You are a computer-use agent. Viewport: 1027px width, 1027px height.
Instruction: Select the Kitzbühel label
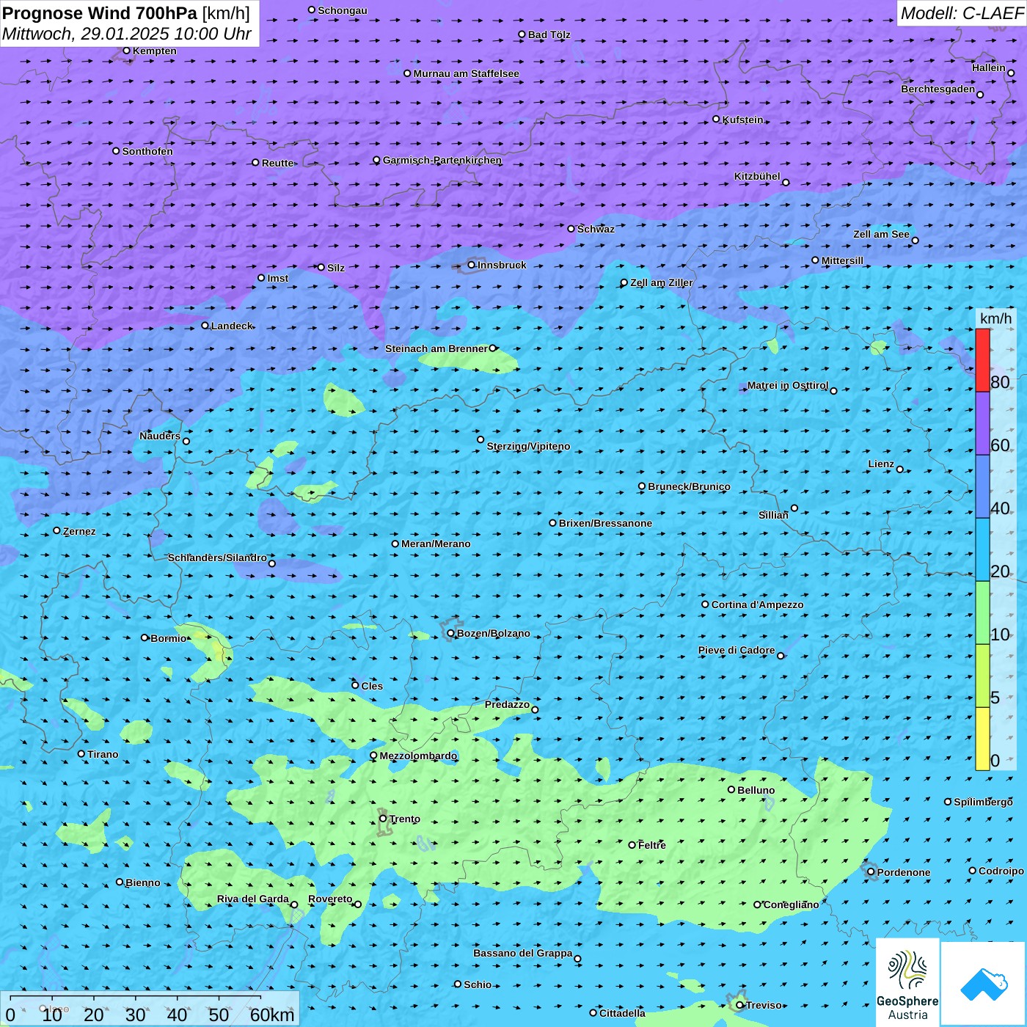point(757,176)
